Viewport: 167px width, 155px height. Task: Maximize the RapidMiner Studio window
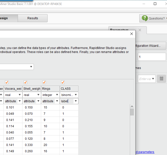[x=155, y=4]
